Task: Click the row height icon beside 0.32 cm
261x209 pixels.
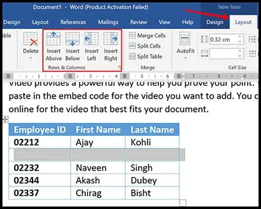Action: tap(204, 39)
